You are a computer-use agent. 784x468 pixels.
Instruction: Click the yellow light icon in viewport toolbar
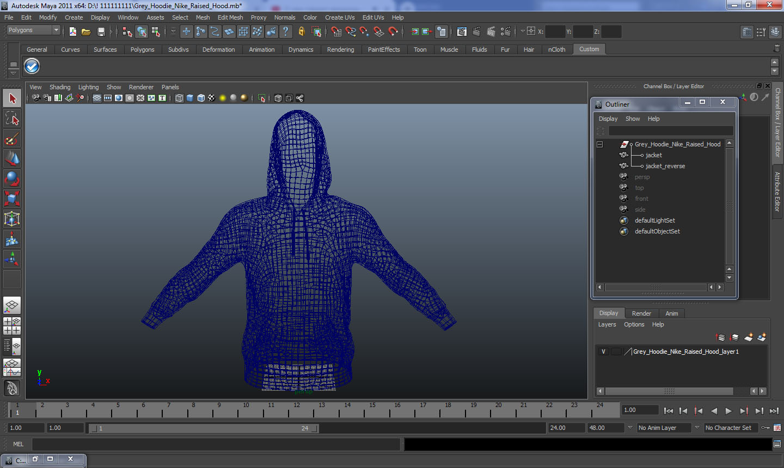pos(223,98)
